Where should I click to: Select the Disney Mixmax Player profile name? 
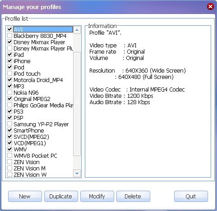point(39,42)
